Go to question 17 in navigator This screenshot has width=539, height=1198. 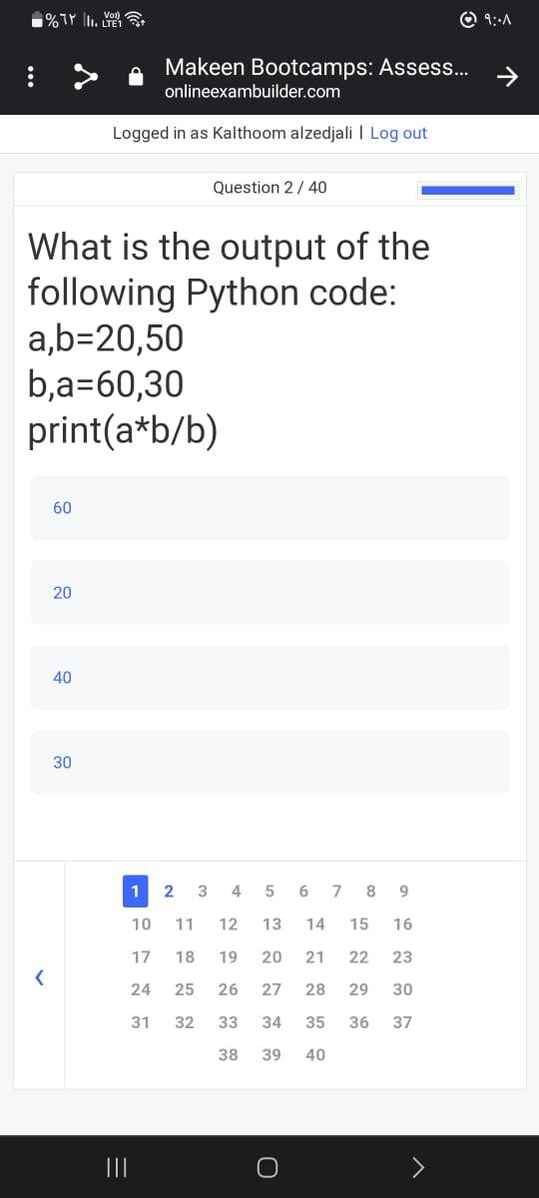pos(141,956)
